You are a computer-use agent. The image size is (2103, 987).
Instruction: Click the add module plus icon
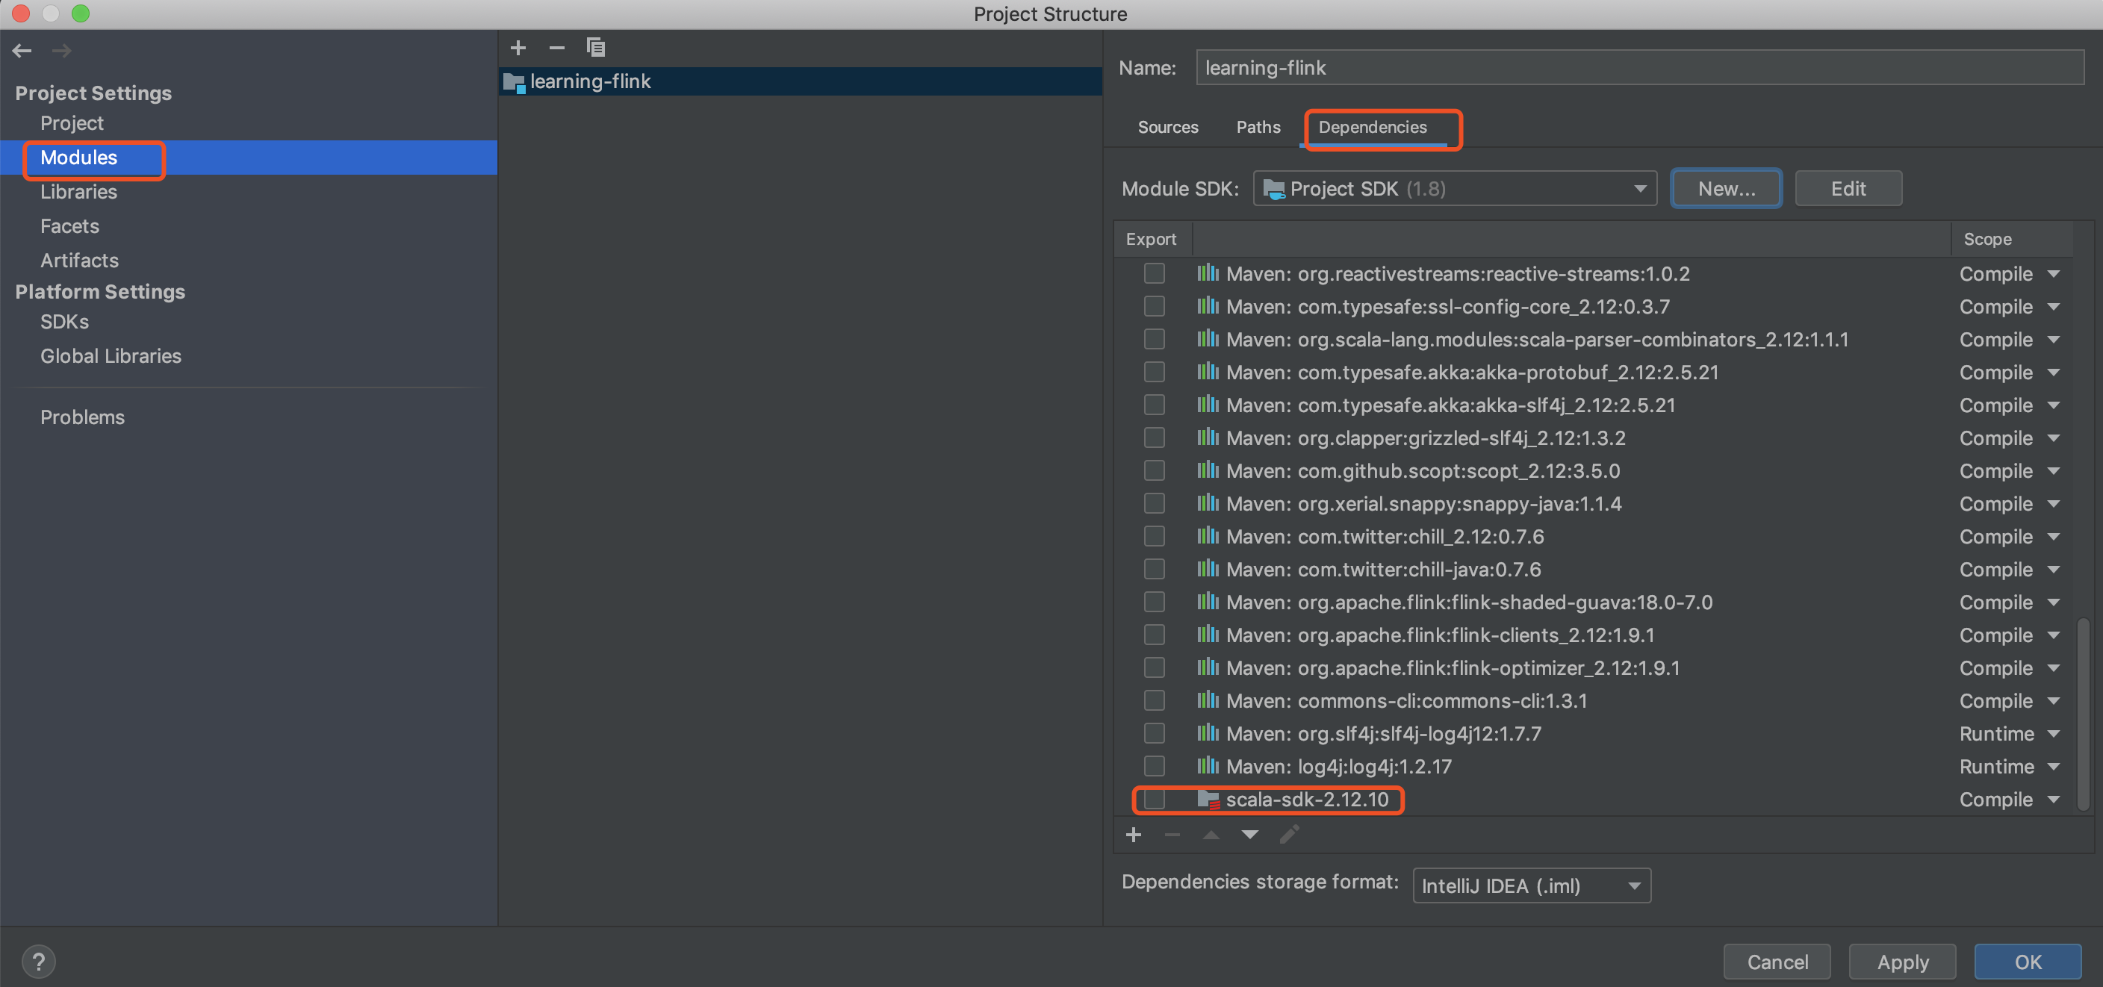click(518, 49)
